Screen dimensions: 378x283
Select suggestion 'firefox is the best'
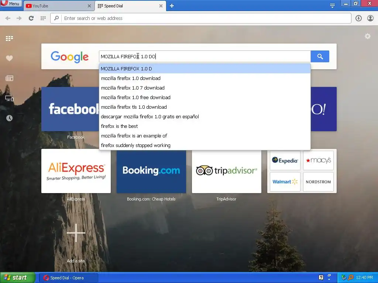(x=205, y=126)
